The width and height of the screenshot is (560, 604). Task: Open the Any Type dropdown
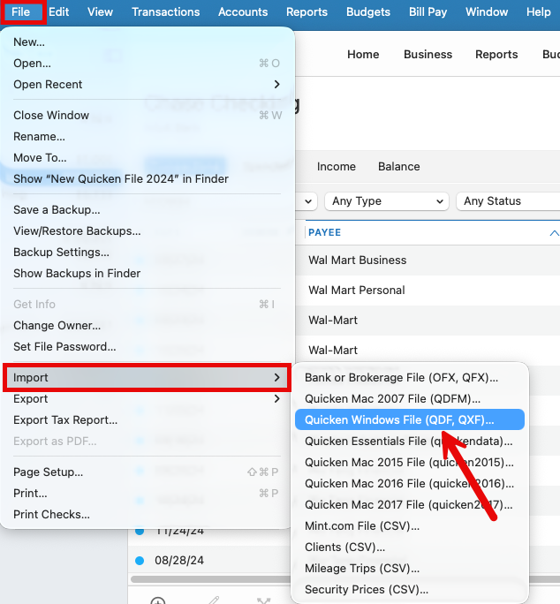coord(387,201)
